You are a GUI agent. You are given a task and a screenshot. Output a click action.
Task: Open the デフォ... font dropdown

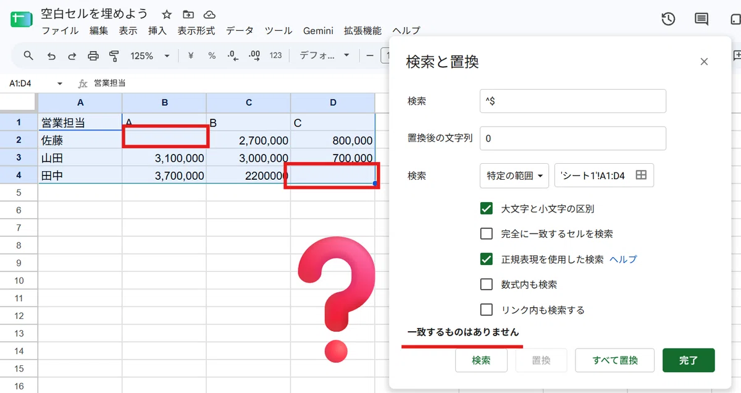coord(325,56)
